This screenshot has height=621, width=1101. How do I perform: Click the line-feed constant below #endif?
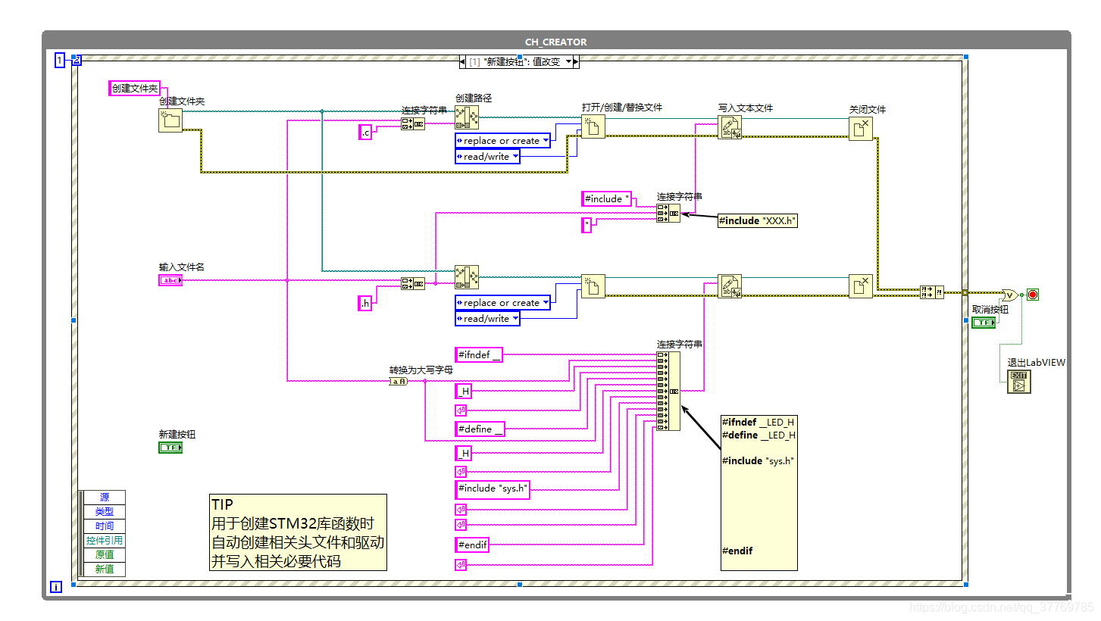[461, 564]
